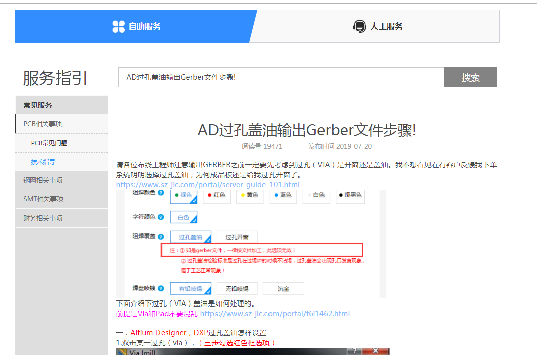Click the 自助服务 clover icon
The width and height of the screenshot is (537, 355).
[118, 27]
